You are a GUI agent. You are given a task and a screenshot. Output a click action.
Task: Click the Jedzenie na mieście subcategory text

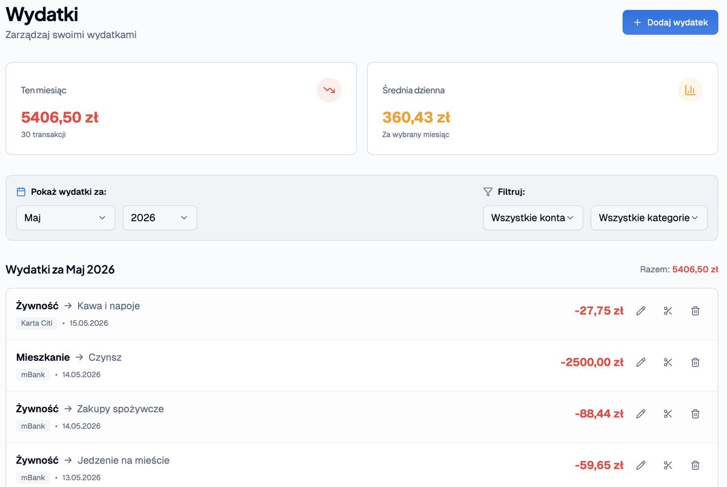tap(124, 460)
